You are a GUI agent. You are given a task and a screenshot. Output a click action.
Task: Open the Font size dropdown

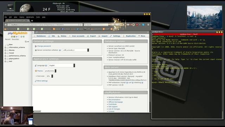[x=49, y=76]
